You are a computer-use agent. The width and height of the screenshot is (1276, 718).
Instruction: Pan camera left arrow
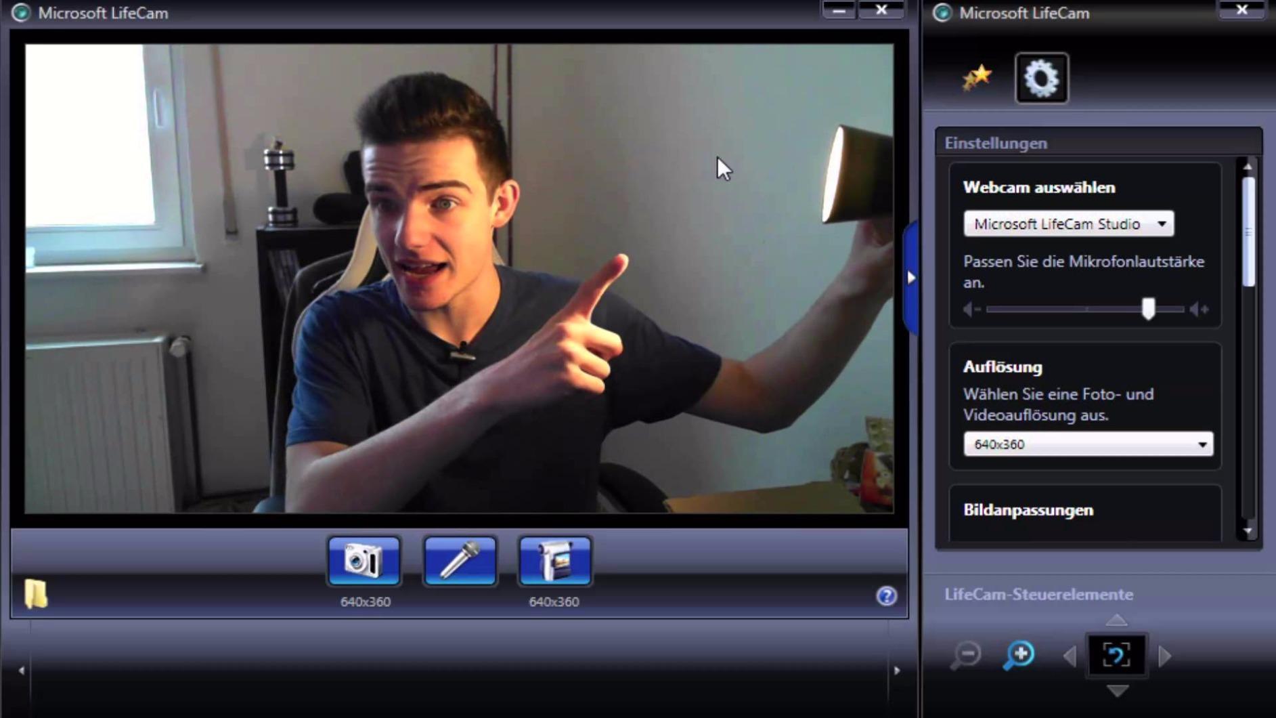1070,656
